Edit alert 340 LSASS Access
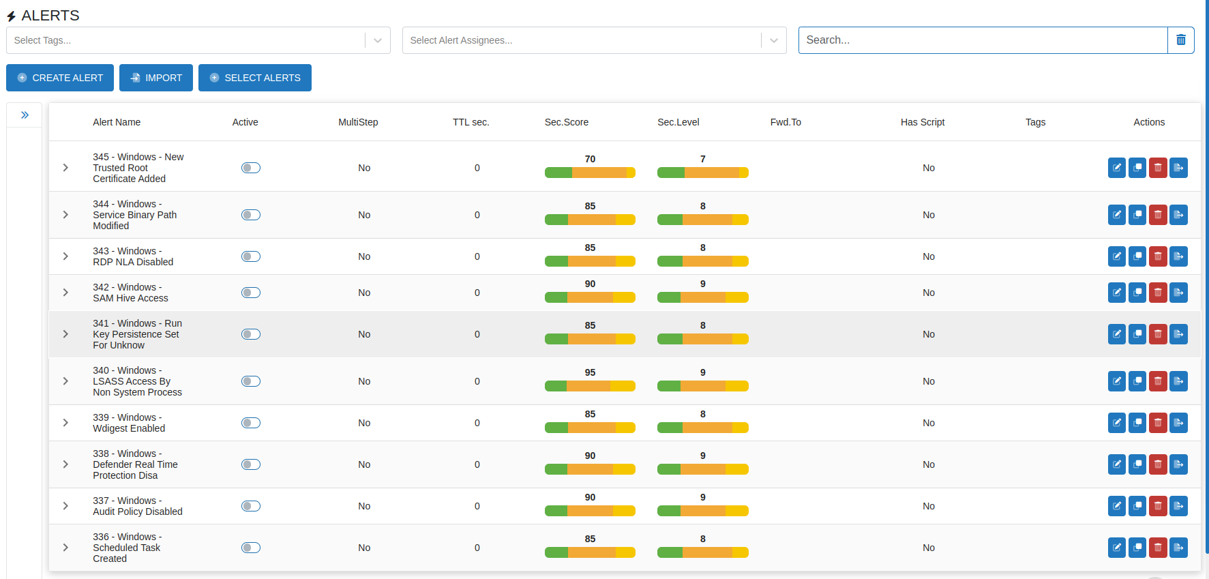This screenshot has width=1209, height=579. coord(1116,381)
